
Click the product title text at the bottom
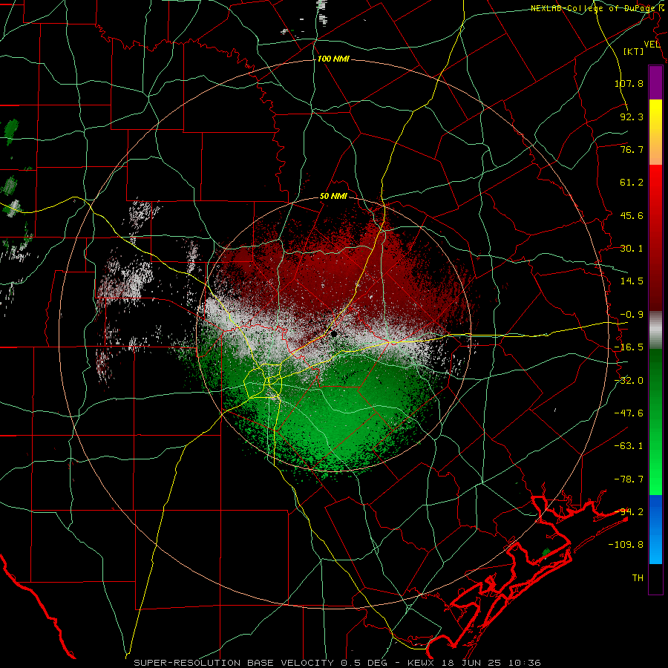[338, 663]
